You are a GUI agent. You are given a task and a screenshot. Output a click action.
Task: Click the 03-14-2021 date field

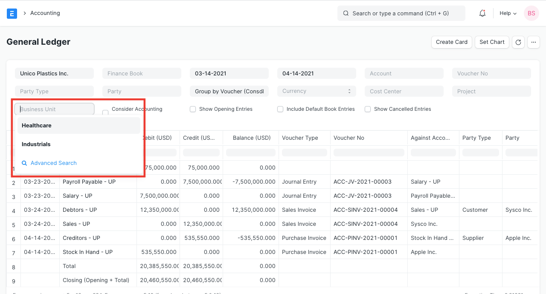pyautogui.click(x=229, y=73)
